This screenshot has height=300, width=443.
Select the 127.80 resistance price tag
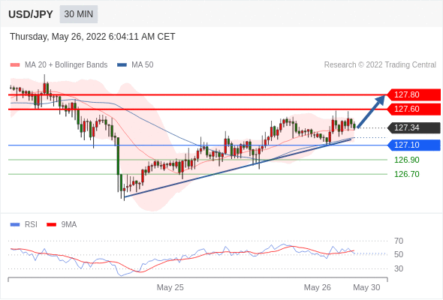pyautogui.click(x=413, y=94)
